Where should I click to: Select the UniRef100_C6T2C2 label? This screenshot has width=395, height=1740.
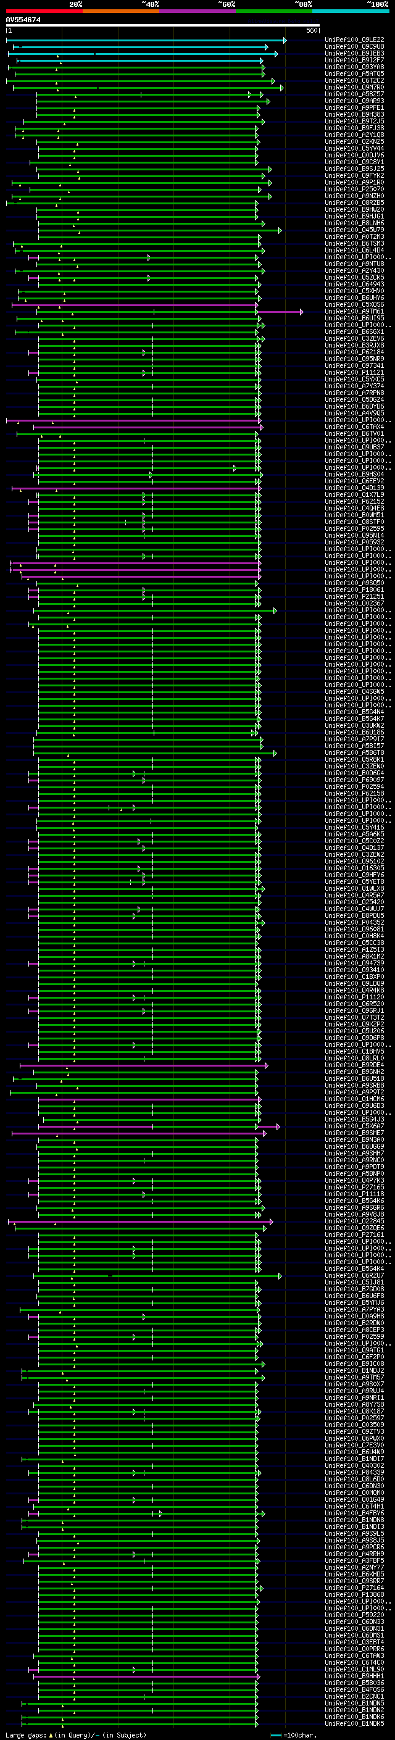pos(354,80)
